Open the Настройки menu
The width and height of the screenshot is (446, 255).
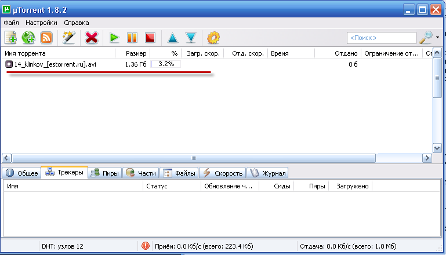click(41, 23)
